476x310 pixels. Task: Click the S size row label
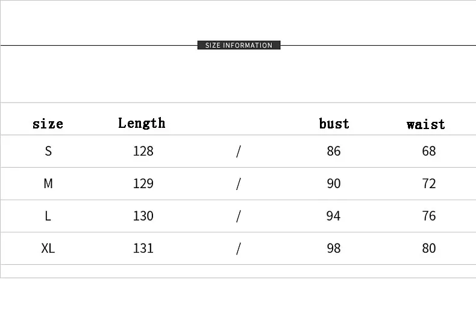(48, 151)
